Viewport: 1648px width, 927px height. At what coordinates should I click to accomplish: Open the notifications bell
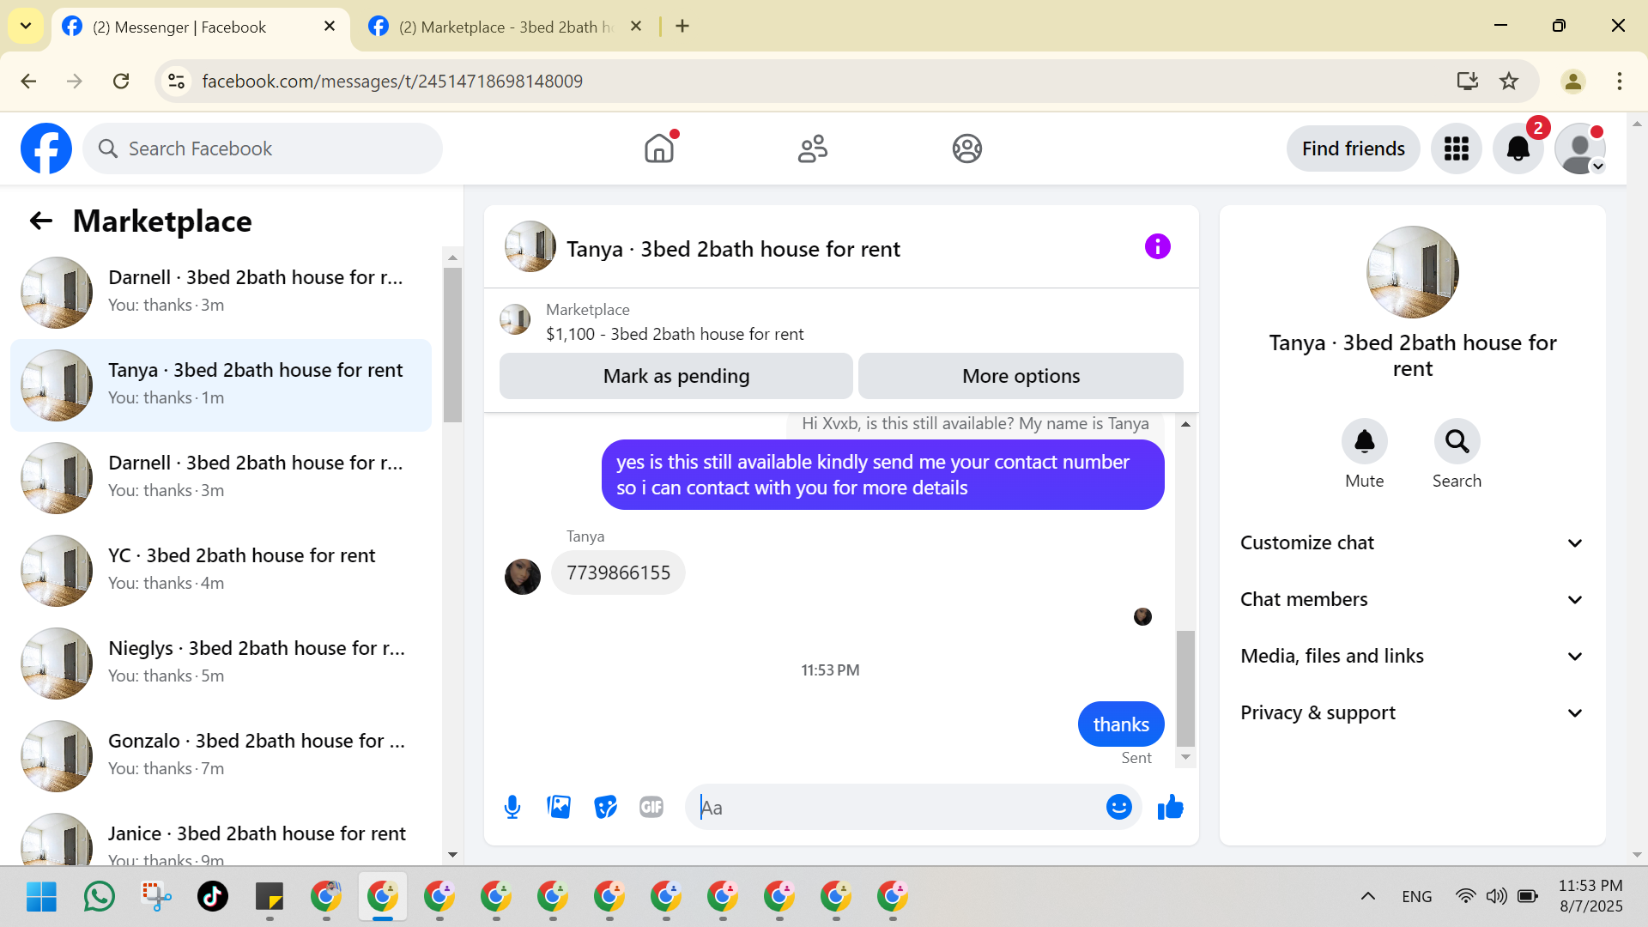point(1518,148)
